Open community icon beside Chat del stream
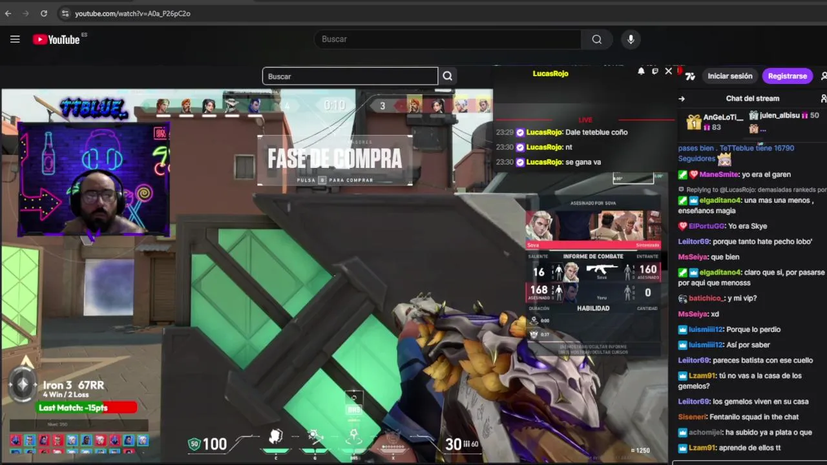827x465 pixels. tap(823, 99)
